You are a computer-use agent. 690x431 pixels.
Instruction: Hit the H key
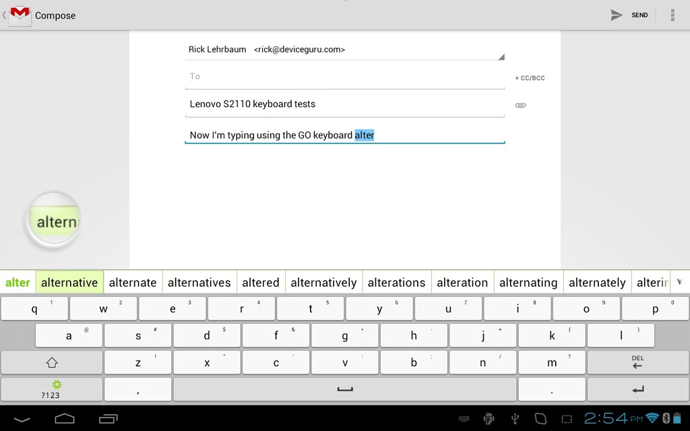[414, 335]
